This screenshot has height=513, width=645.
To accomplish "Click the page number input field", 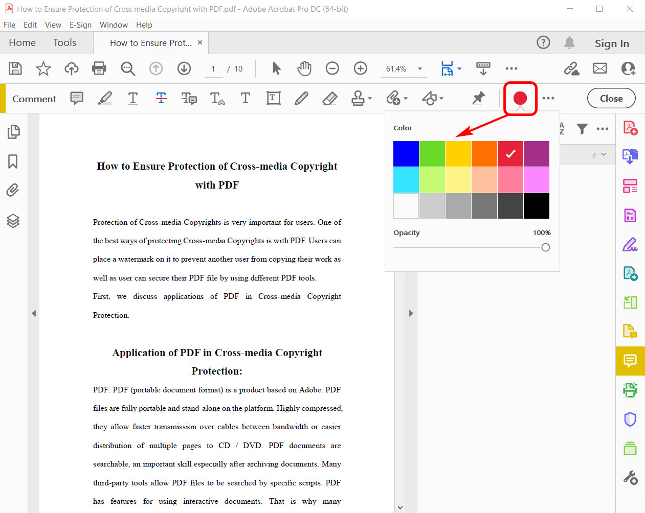I will point(213,69).
